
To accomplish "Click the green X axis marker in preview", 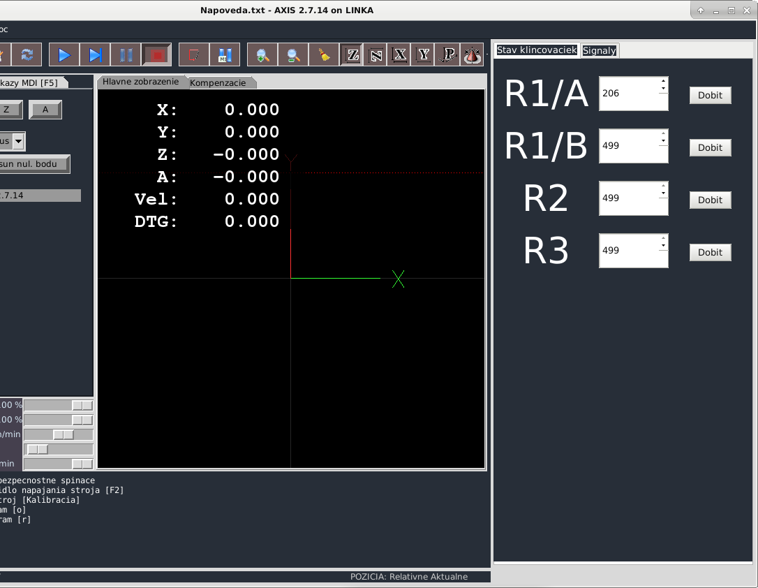I will pyautogui.click(x=399, y=279).
